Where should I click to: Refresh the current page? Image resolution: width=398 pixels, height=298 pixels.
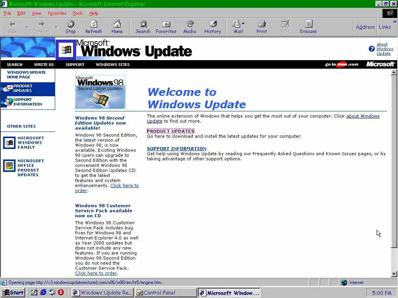click(x=94, y=27)
